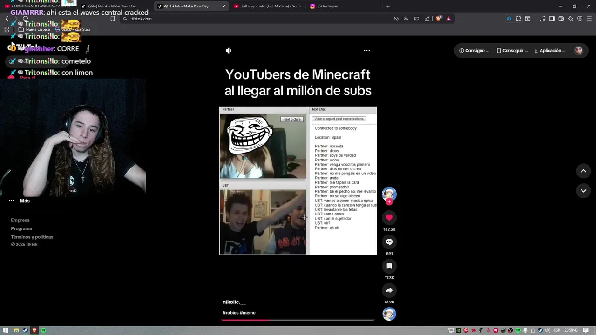Expand the 'Empresa' footer section
Image resolution: width=596 pixels, height=335 pixels.
(x=20, y=220)
